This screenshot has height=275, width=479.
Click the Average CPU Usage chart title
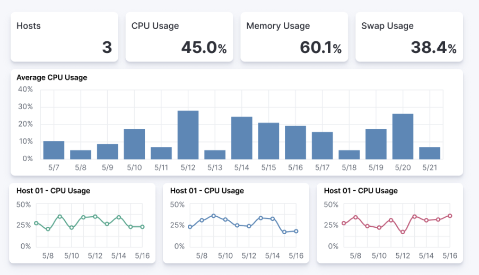click(52, 77)
